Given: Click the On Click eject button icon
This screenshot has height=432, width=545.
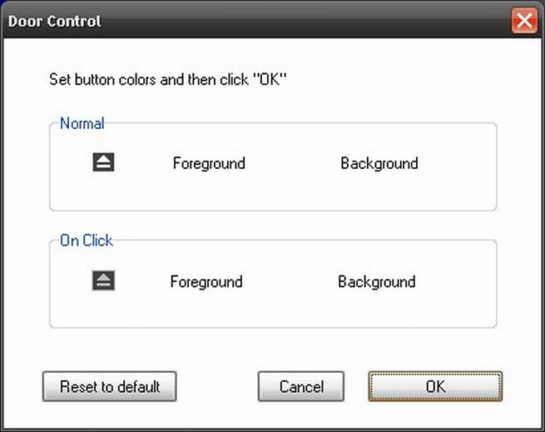Looking at the screenshot, I should click(103, 281).
